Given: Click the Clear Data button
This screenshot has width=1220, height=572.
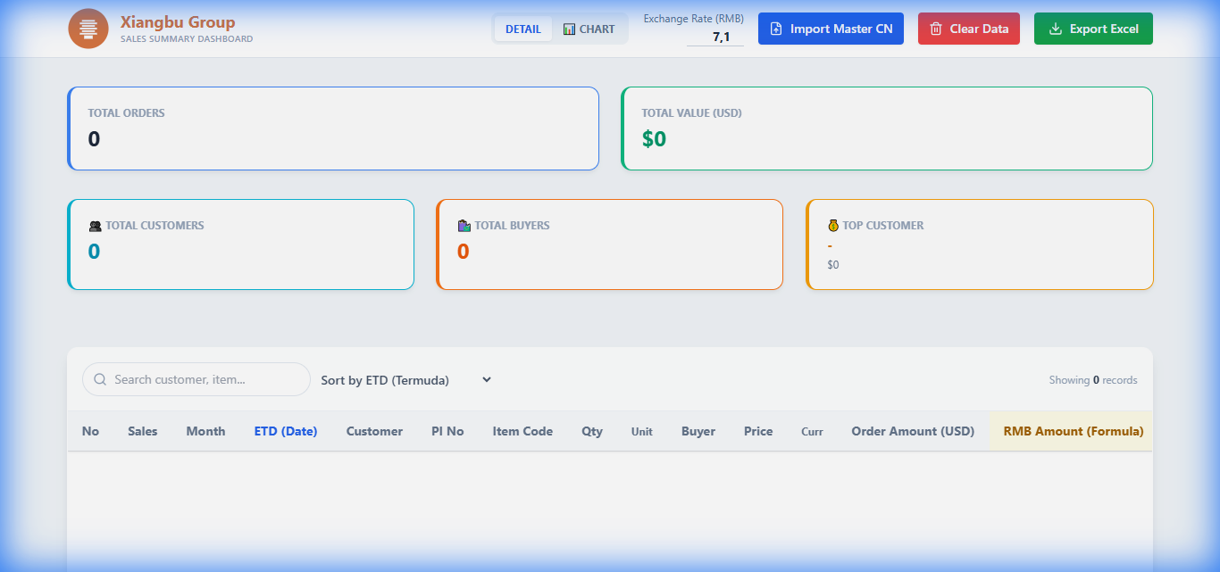Looking at the screenshot, I should [x=969, y=28].
